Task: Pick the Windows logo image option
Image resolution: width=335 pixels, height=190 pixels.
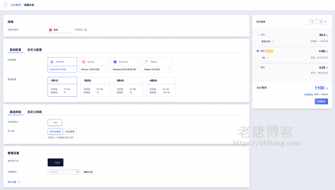Action: pos(115,62)
